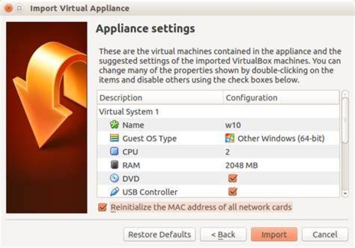Go back with the Back button
The width and height of the screenshot is (355, 248).
pos(223,234)
